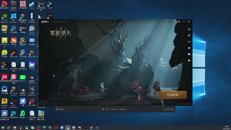Screen dimensions: 231x130
Task: Select Epic Games Launcher desktop shortcut
Action: point(14,91)
